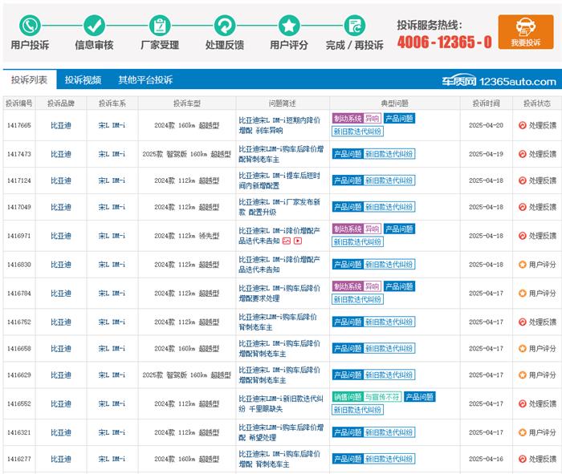Open 比亚迪 brand link in row 1417665

pyautogui.click(x=61, y=125)
